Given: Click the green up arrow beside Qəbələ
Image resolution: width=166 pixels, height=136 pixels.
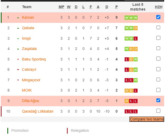Looking at the screenshot, I should 18,28.
